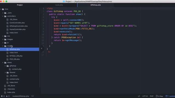Image resolution: width=175 pixels, height=98 pixels.
Task: Collapse the models folder
Action: coord(3,46)
